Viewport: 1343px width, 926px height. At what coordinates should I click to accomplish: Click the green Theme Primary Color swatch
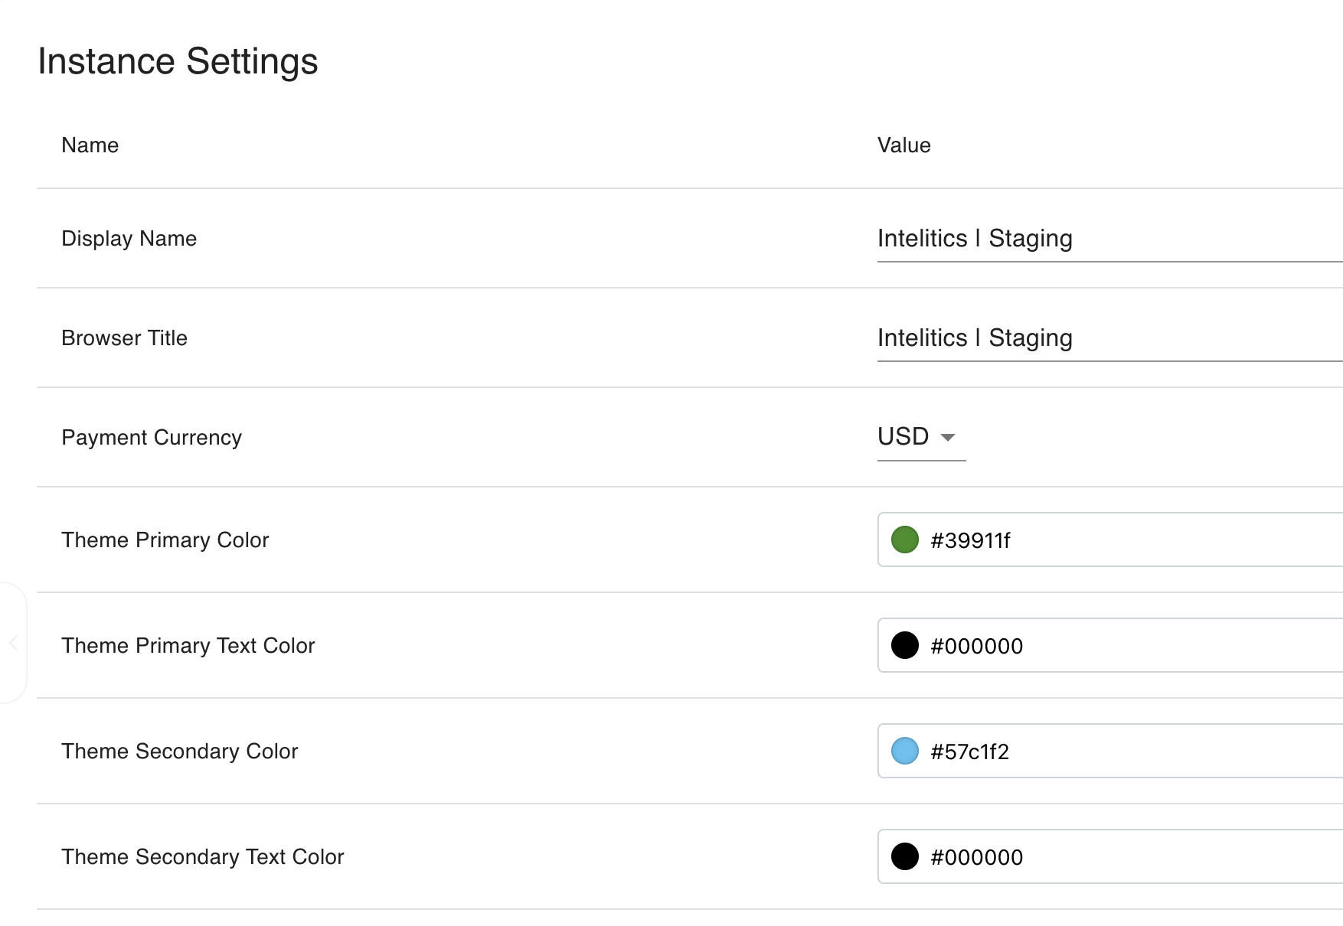point(904,540)
